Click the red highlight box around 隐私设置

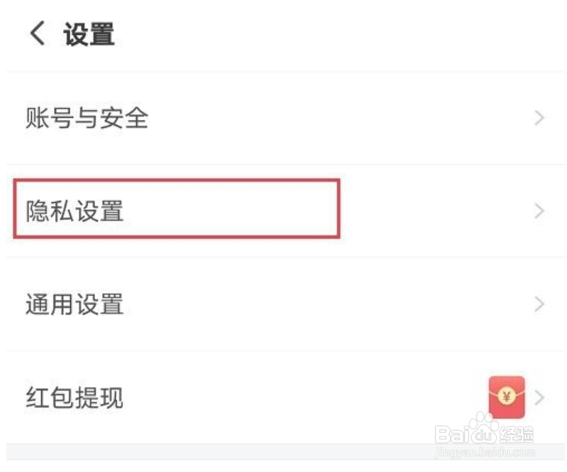point(177,209)
